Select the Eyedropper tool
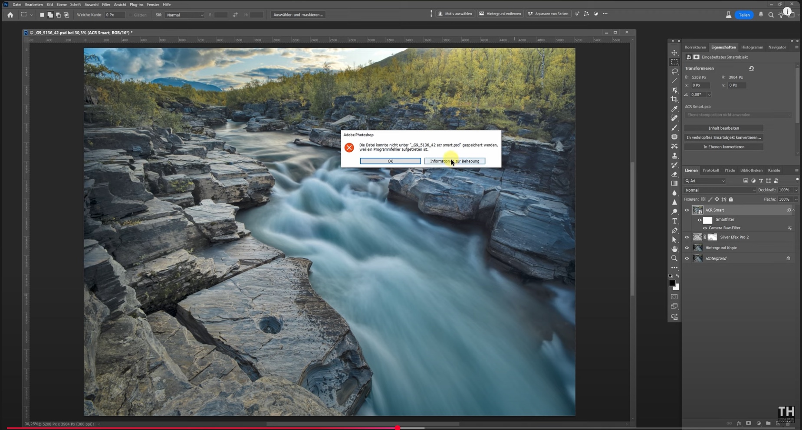The height and width of the screenshot is (430, 802). [674, 109]
